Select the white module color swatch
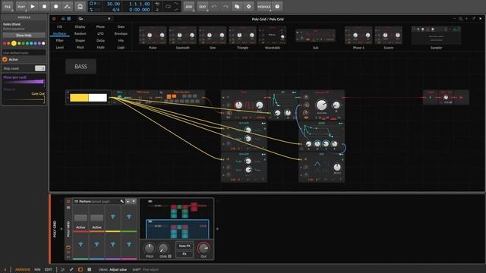This screenshot has height=273, width=486. [x=43, y=43]
